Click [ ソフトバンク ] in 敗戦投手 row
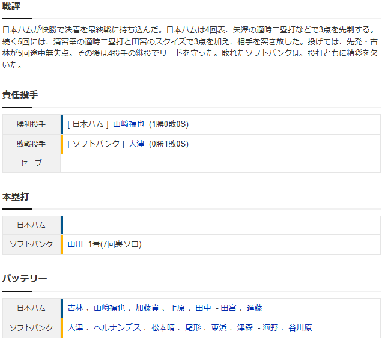Image resolution: width=382 pixels, height=340 pixels. 95,144
